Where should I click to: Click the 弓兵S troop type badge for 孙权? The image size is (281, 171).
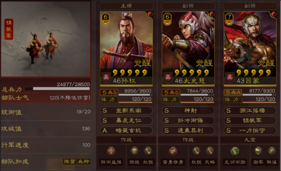click(109, 92)
